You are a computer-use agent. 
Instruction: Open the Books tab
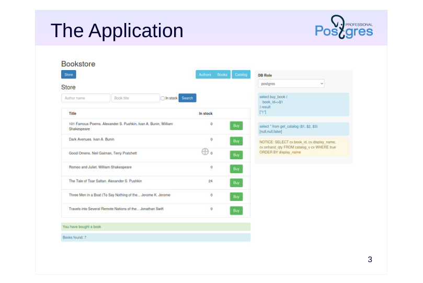[222, 74]
